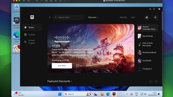
Task: Open the Cart link
Action: click(x=133, y=17)
